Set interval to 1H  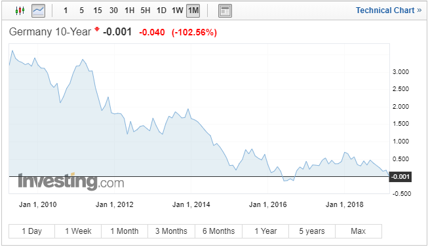[x=129, y=10]
